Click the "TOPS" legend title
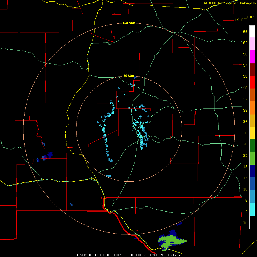Image resolution: width=257 pixels, height=257 pixels. tap(251, 17)
